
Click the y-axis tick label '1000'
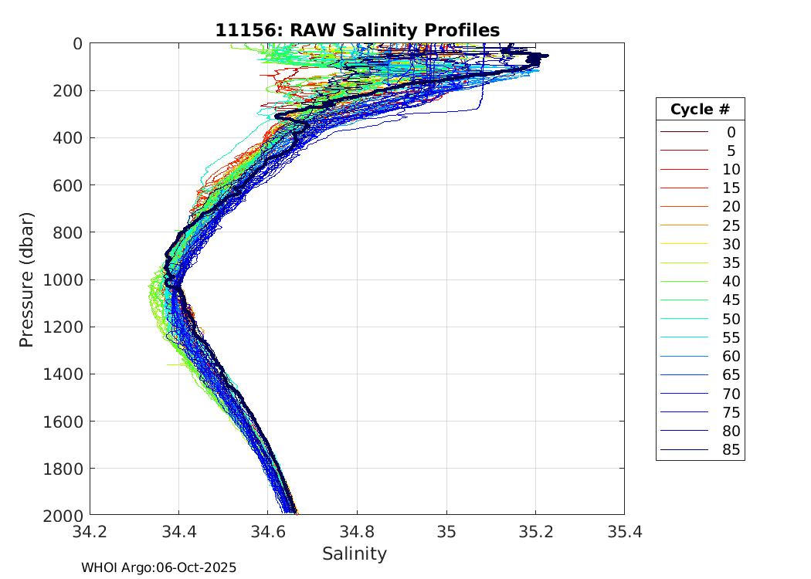coord(63,279)
